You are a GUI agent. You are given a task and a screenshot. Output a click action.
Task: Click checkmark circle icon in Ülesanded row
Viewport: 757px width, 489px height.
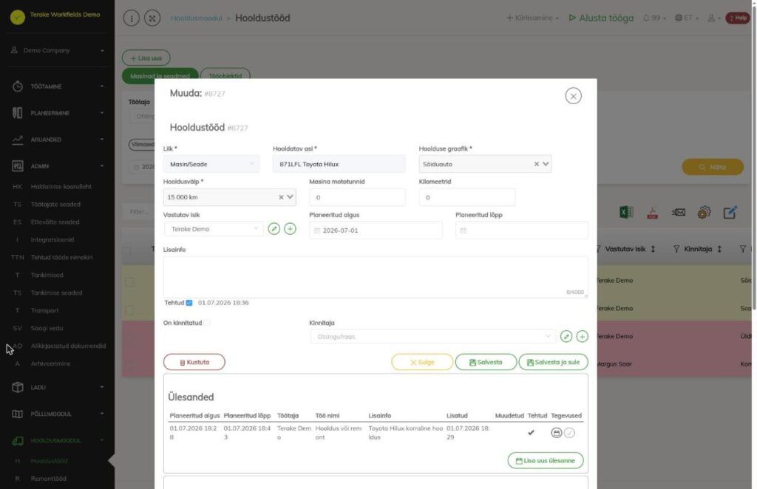(570, 433)
